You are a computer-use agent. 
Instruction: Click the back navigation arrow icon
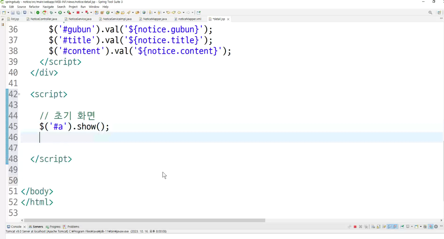179,13
